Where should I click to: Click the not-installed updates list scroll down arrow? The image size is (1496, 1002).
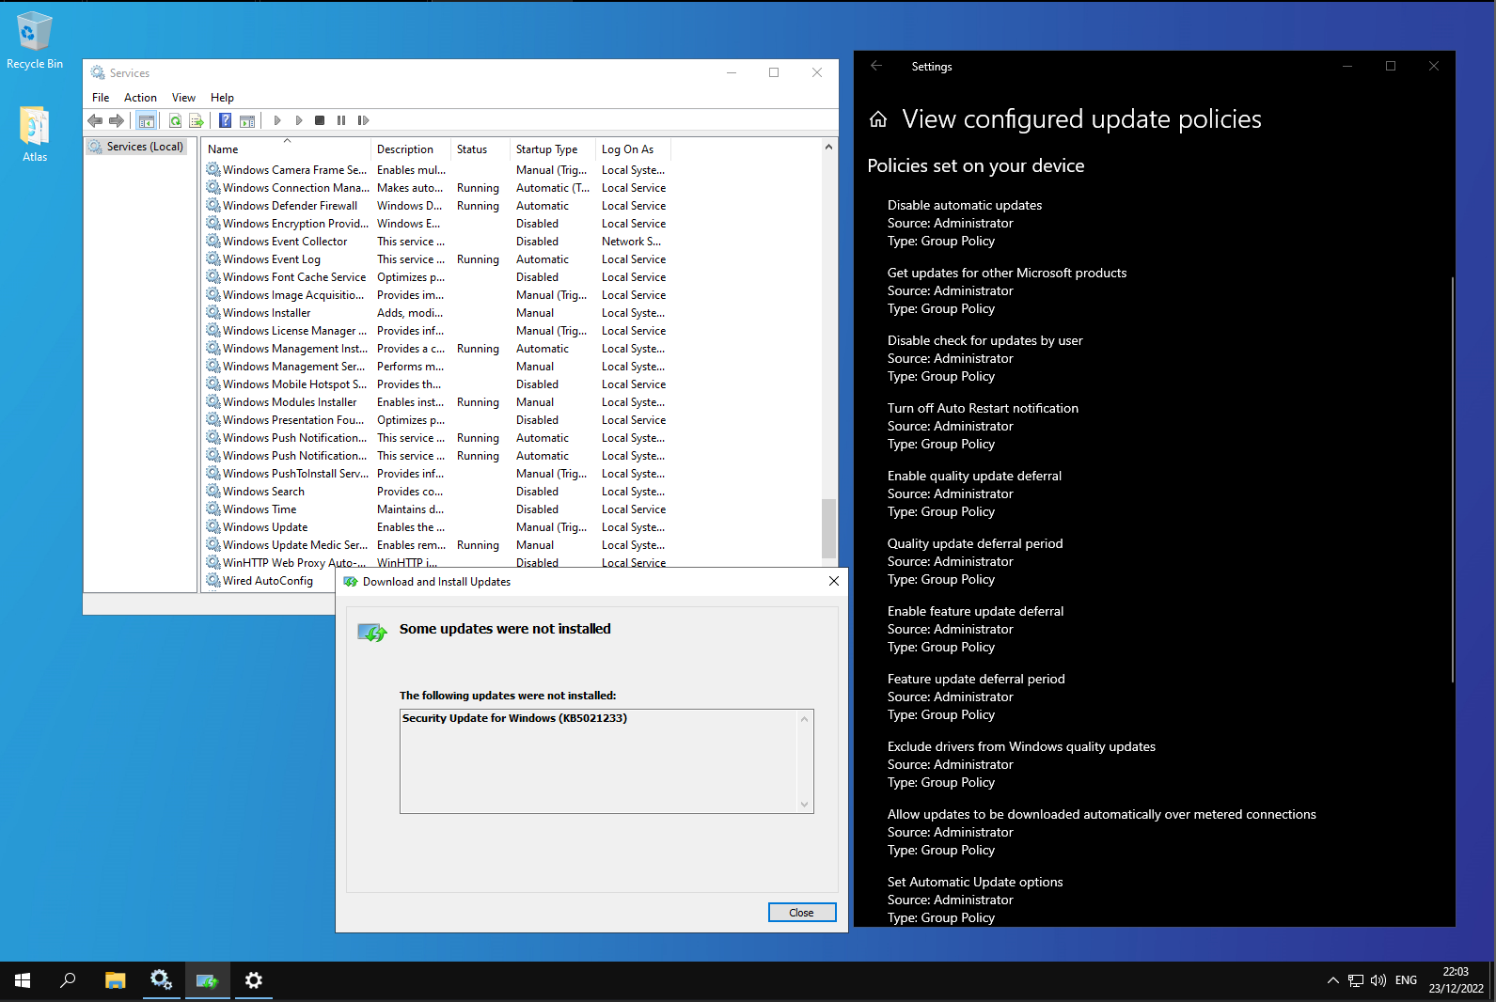coord(805,805)
